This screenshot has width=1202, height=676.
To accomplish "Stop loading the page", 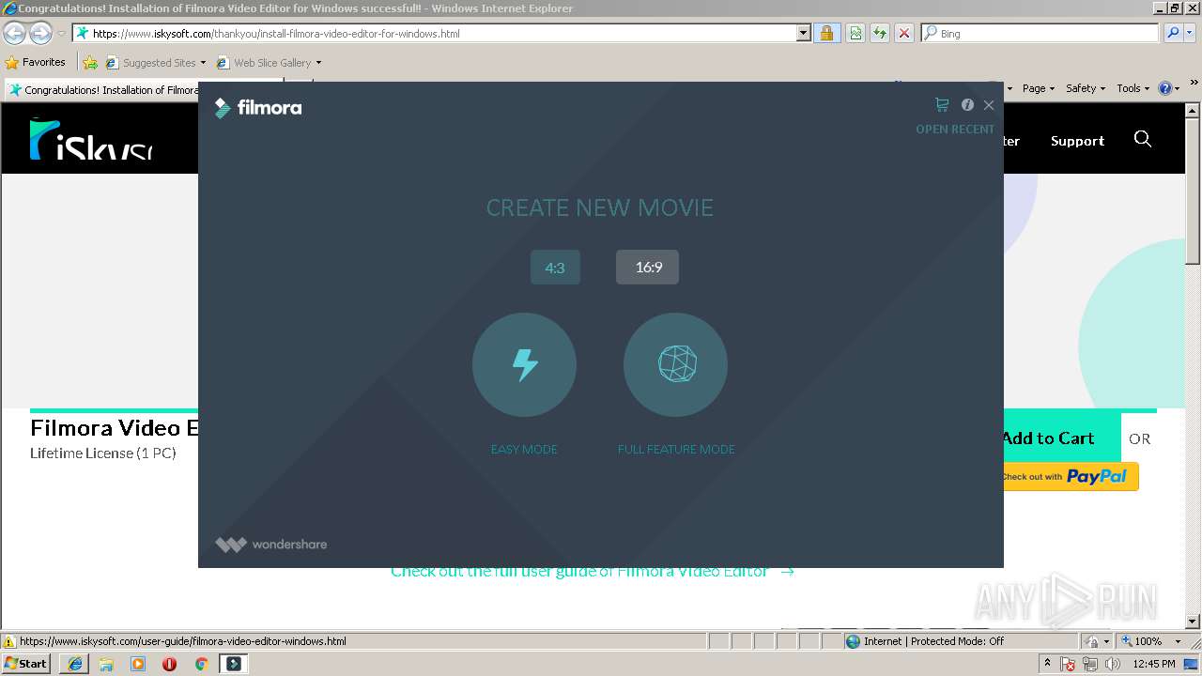I will pos(904,34).
